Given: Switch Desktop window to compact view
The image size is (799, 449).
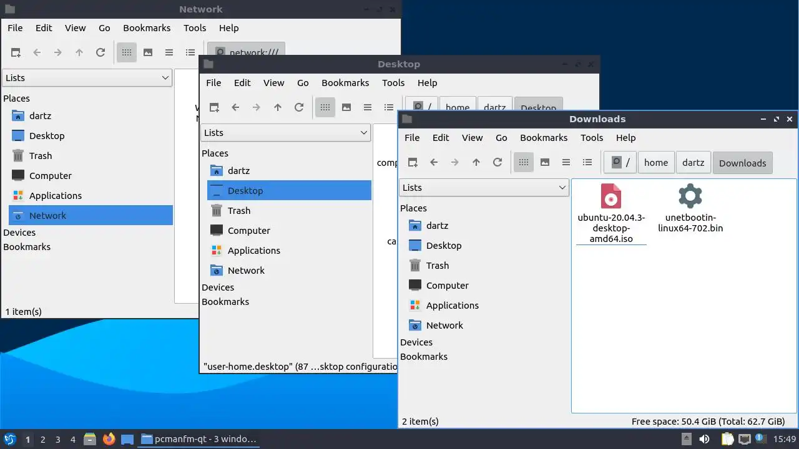Looking at the screenshot, I should (x=368, y=107).
